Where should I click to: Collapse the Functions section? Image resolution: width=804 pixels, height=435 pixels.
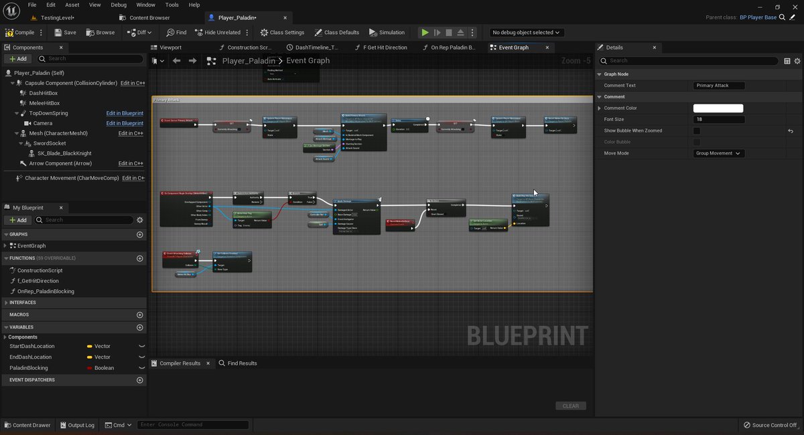point(6,258)
